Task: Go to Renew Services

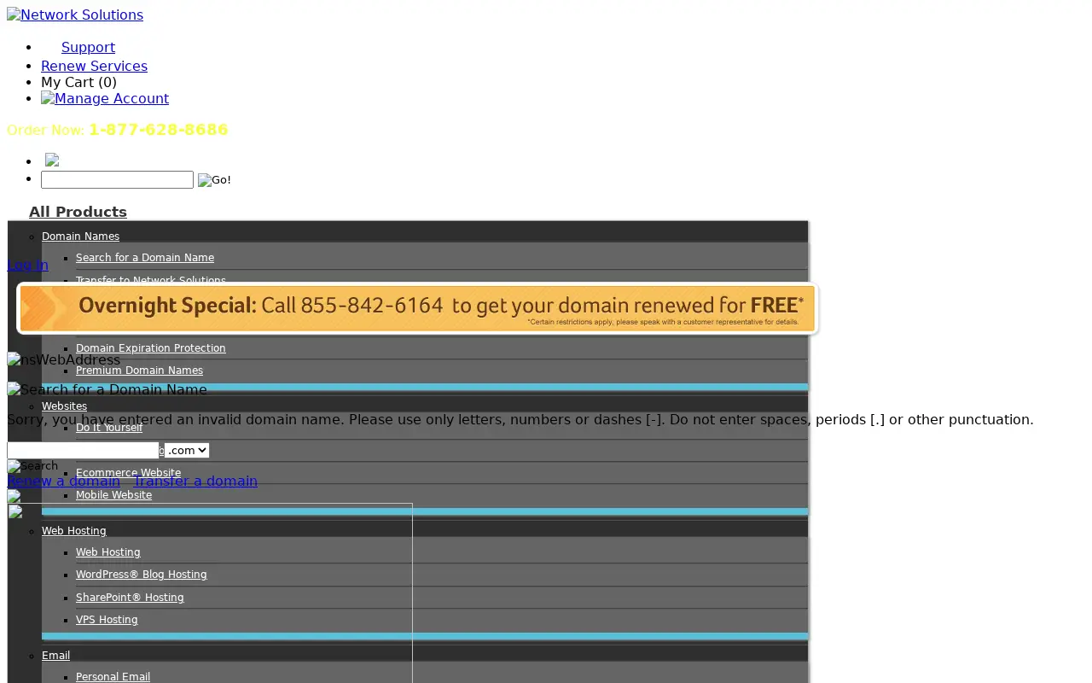Action: 94,67
